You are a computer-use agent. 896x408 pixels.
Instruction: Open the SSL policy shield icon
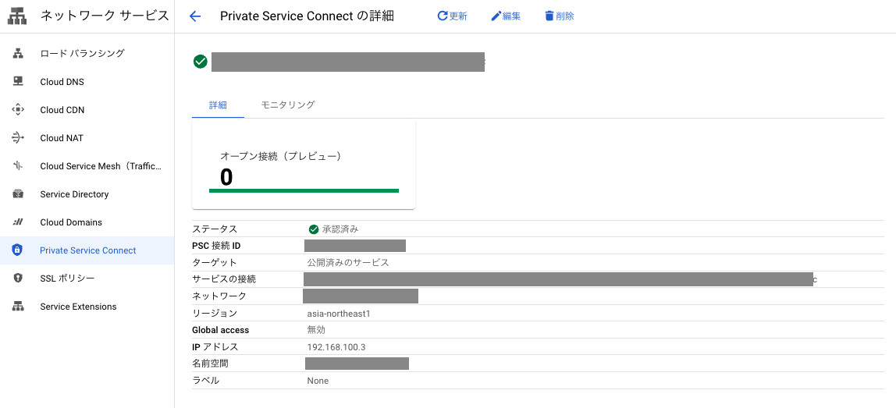point(18,278)
